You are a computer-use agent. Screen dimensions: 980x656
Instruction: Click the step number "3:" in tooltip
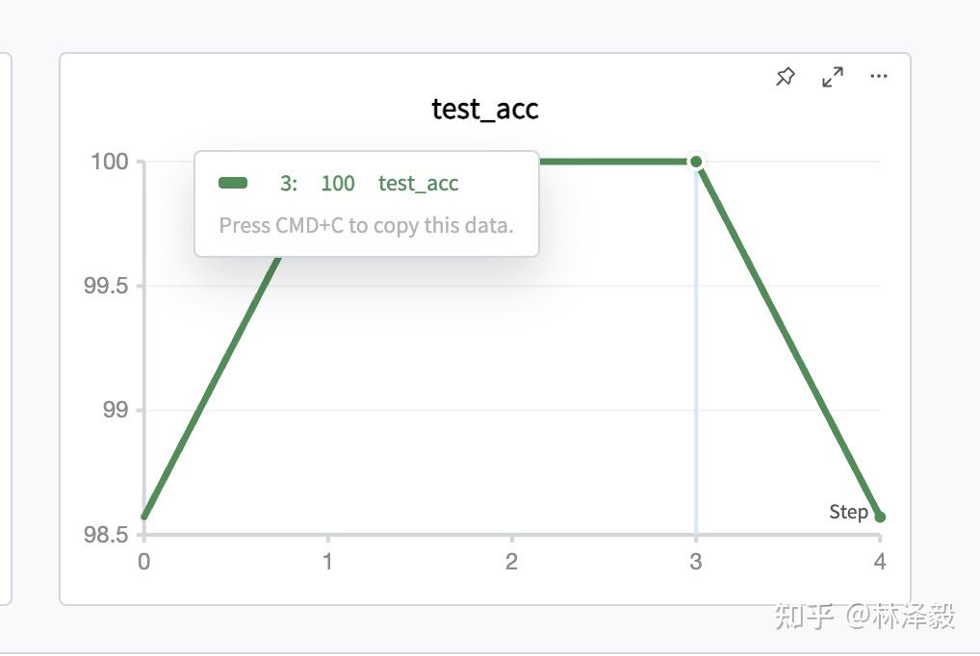click(288, 184)
